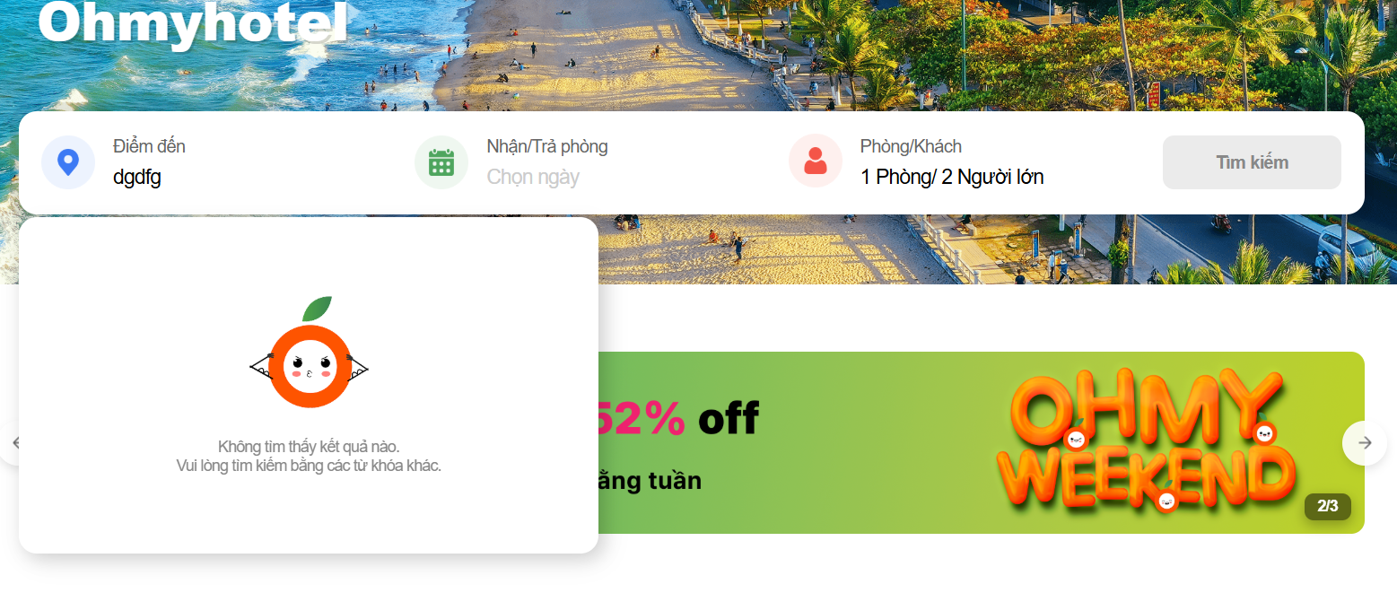Go to next banner with right arrow
The height and width of the screenshot is (593, 1397).
click(x=1365, y=442)
